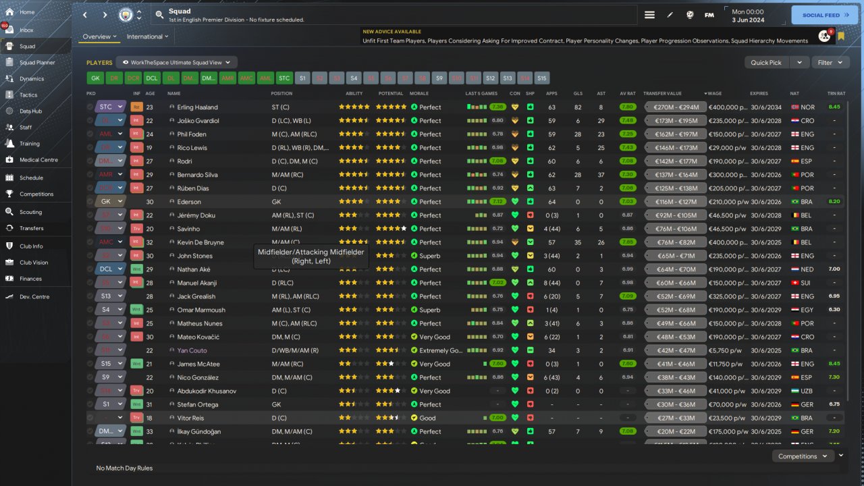This screenshot has width=864, height=486.
Task: Click the Manchester City club badge
Action: tap(126, 15)
